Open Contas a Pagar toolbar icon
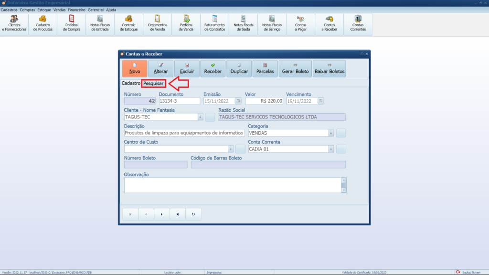The image size is (489, 275). coord(301,23)
